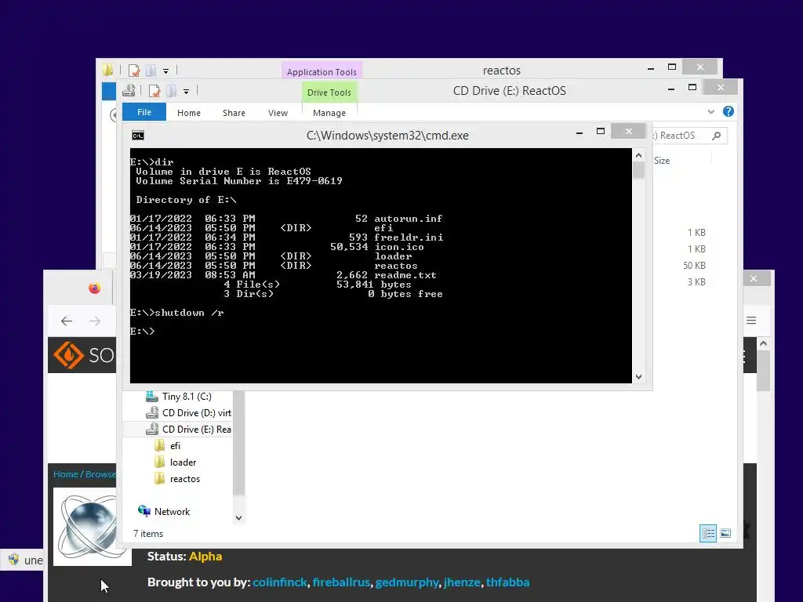Click Home breadcrumb link on webpage
The height and width of the screenshot is (602, 803).
coord(66,474)
